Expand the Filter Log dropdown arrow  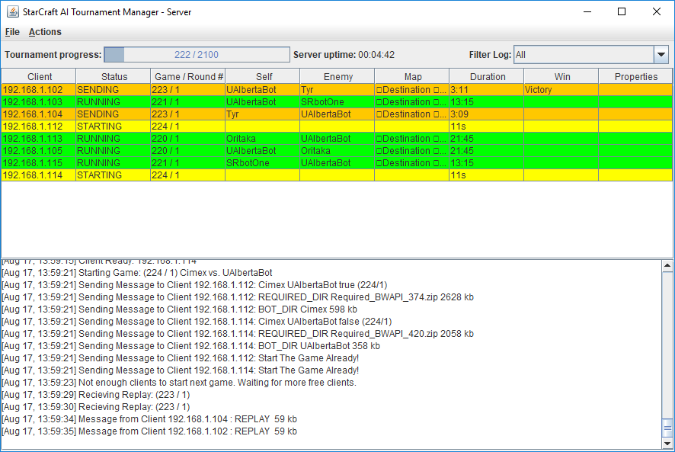pos(661,55)
